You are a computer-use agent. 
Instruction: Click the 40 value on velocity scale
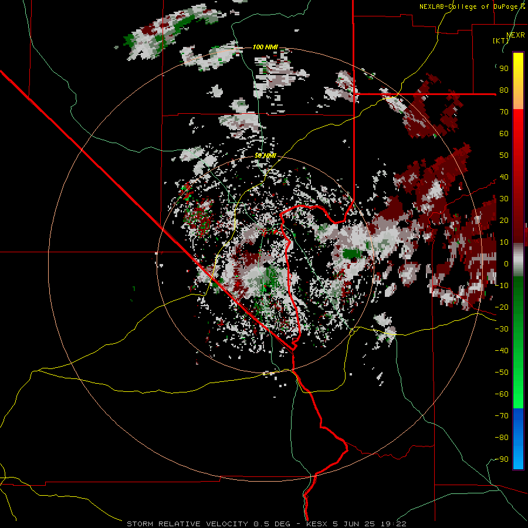tap(504, 177)
